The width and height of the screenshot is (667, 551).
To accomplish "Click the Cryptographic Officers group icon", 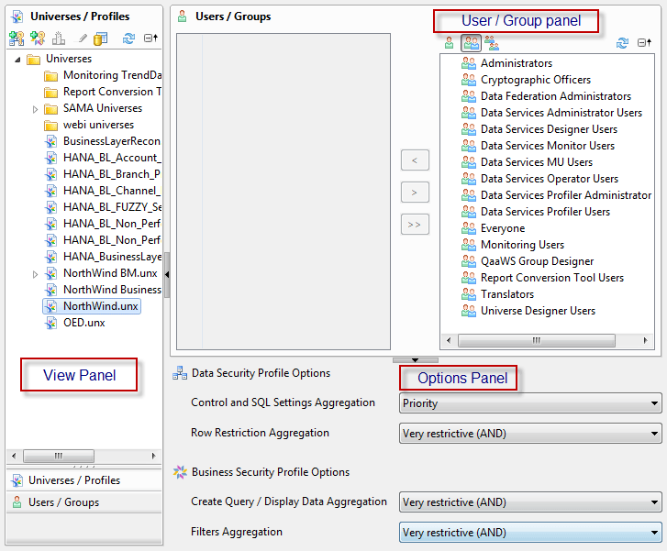I will tap(468, 80).
